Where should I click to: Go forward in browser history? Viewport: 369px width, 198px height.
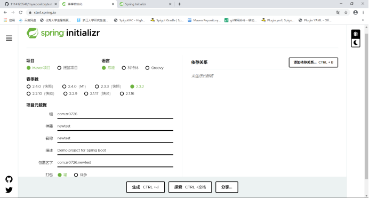click(x=13, y=12)
